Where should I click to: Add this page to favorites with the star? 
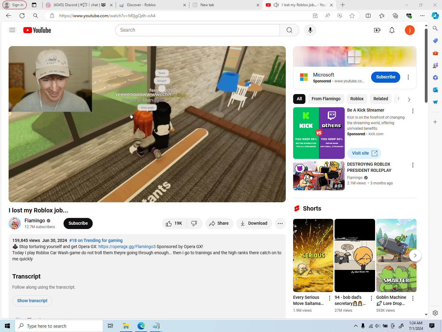(352, 16)
